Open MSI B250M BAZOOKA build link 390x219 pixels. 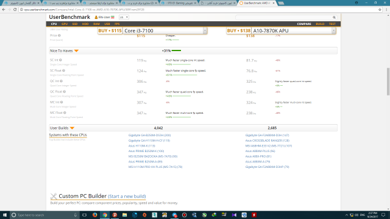pyautogui.click(x=153, y=156)
